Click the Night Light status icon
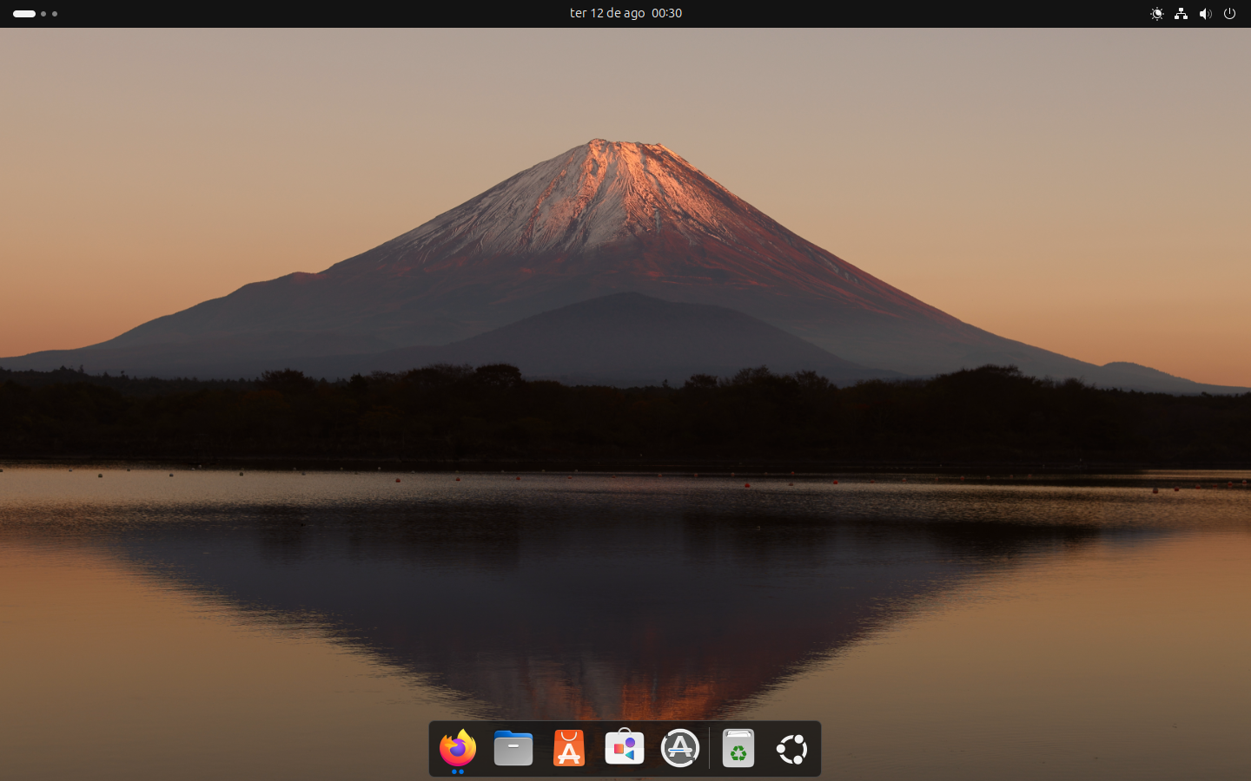Image resolution: width=1251 pixels, height=781 pixels. click(1156, 14)
